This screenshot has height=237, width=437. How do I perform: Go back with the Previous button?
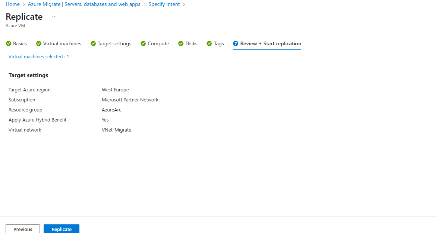23,229
